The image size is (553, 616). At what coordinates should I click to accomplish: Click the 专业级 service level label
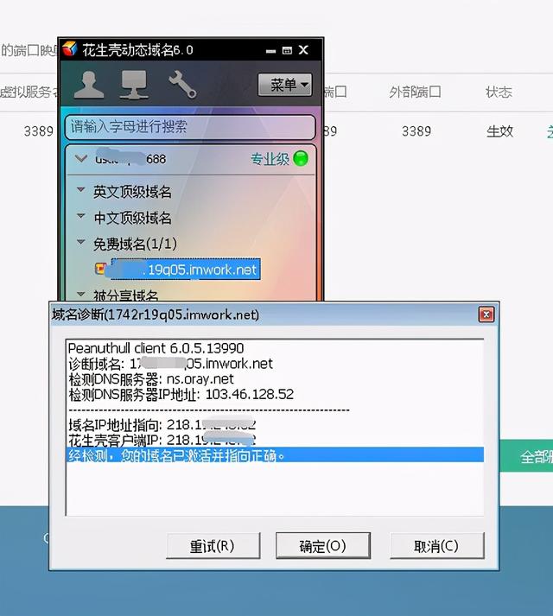coord(270,159)
